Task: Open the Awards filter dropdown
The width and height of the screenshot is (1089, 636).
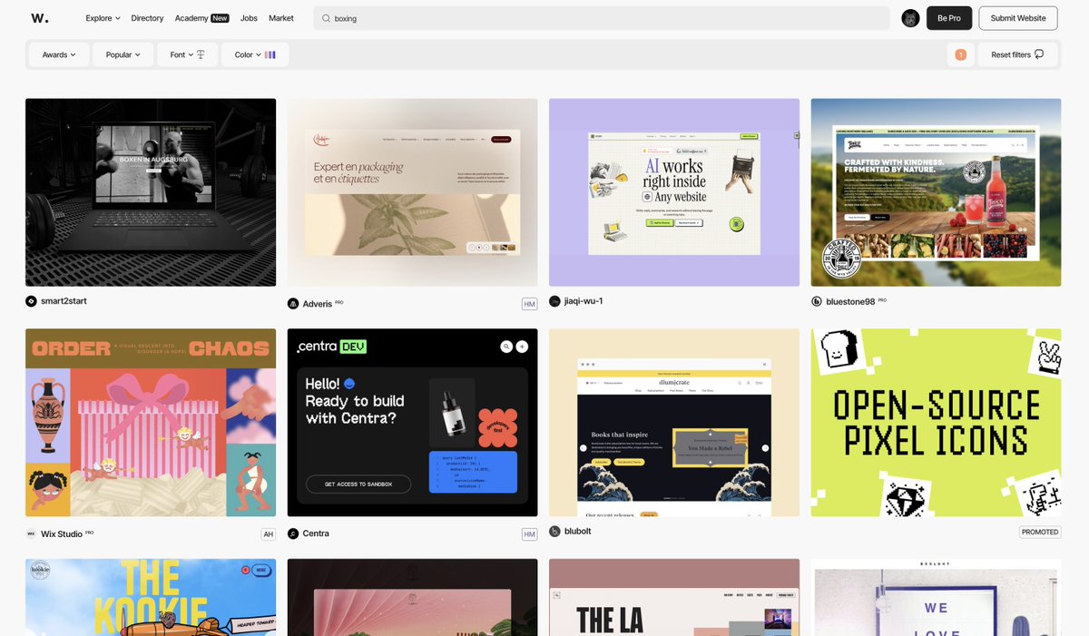Action: tap(59, 54)
